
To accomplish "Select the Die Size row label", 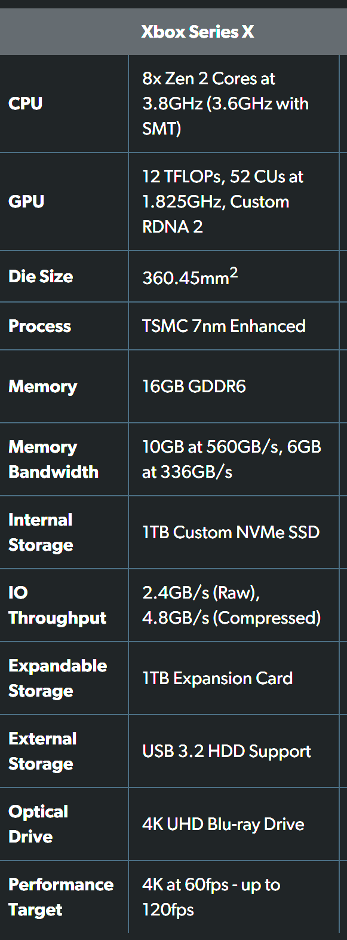I will (x=41, y=276).
